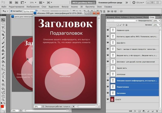The height and width of the screenshot is (113, 162).
Task: Choose the Pen tool
Action: pyautogui.click(x=3, y=73)
